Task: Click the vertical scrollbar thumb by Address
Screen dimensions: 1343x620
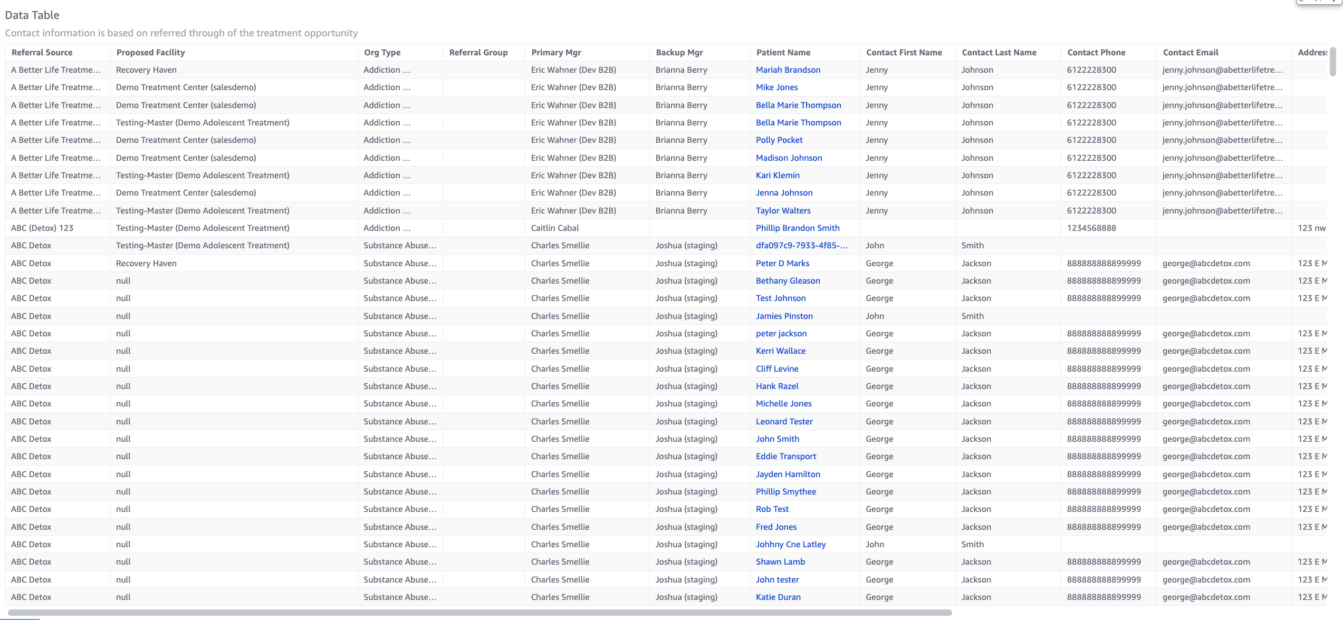Action: click(1333, 61)
